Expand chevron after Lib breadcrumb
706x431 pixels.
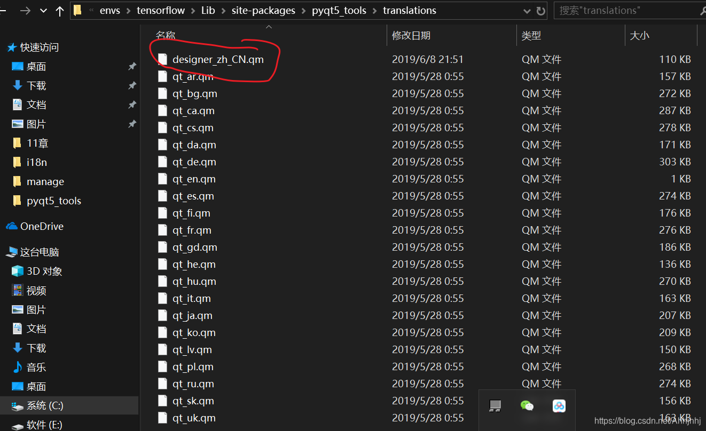click(x=224, y=11)
